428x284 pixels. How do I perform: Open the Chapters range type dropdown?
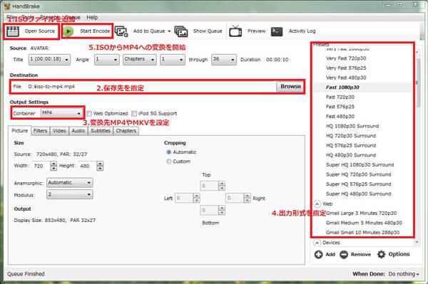(140, 59)
